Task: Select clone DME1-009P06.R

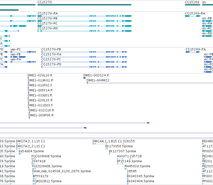Action: pyautogui.click(x=41, y=115)
